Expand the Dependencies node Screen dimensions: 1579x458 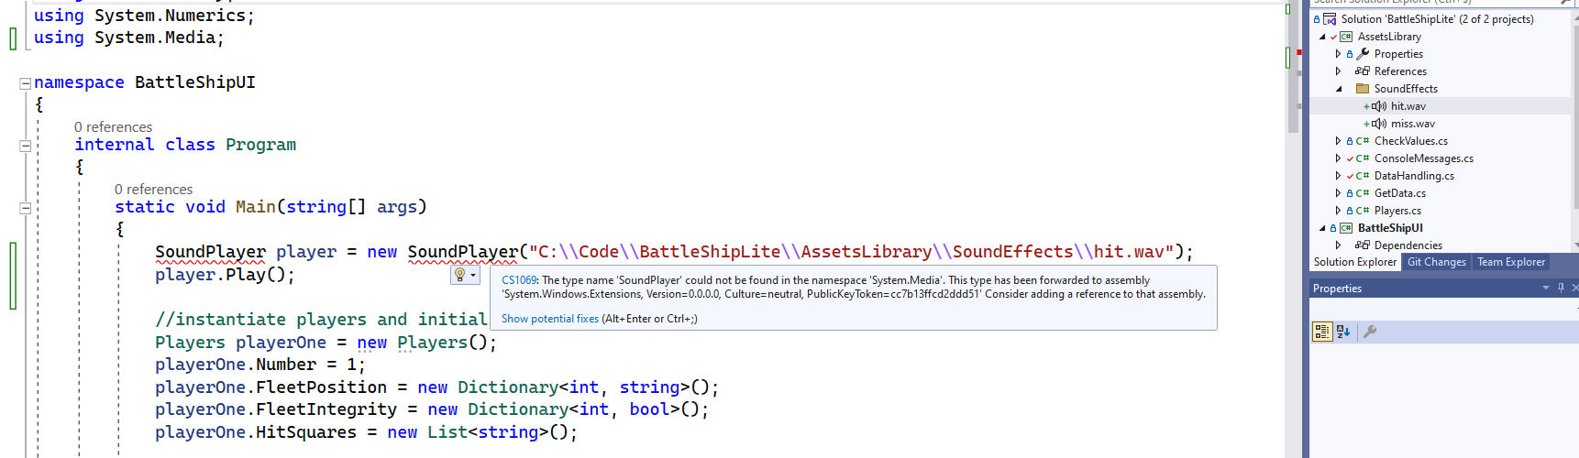(x=1338, y=245)
